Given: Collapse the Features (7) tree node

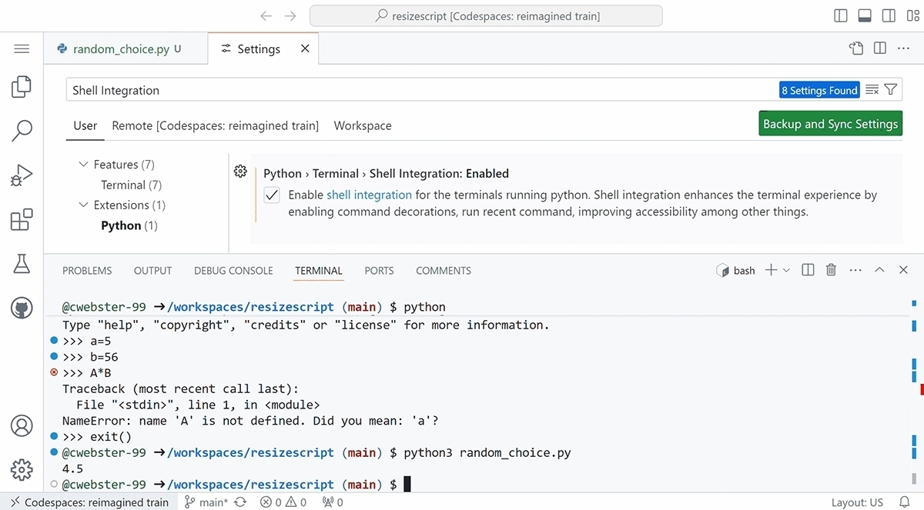Looking at the screenshot, I should 83,165.
